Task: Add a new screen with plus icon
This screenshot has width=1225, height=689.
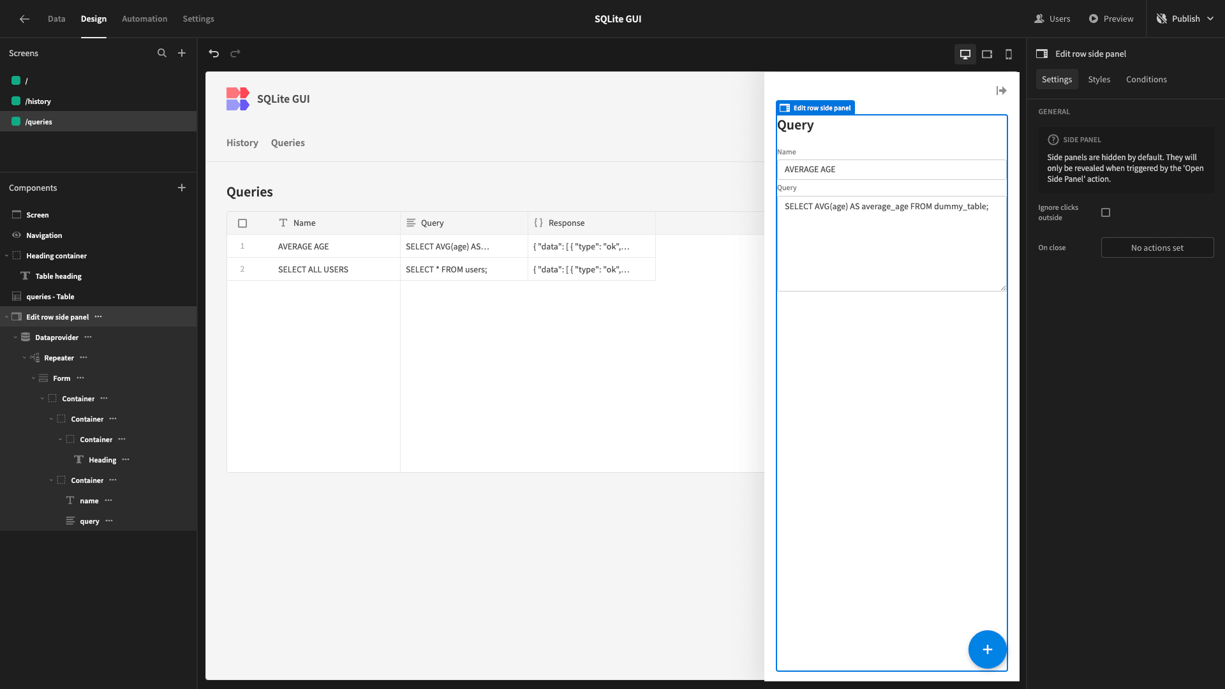Action: point(182,53)
